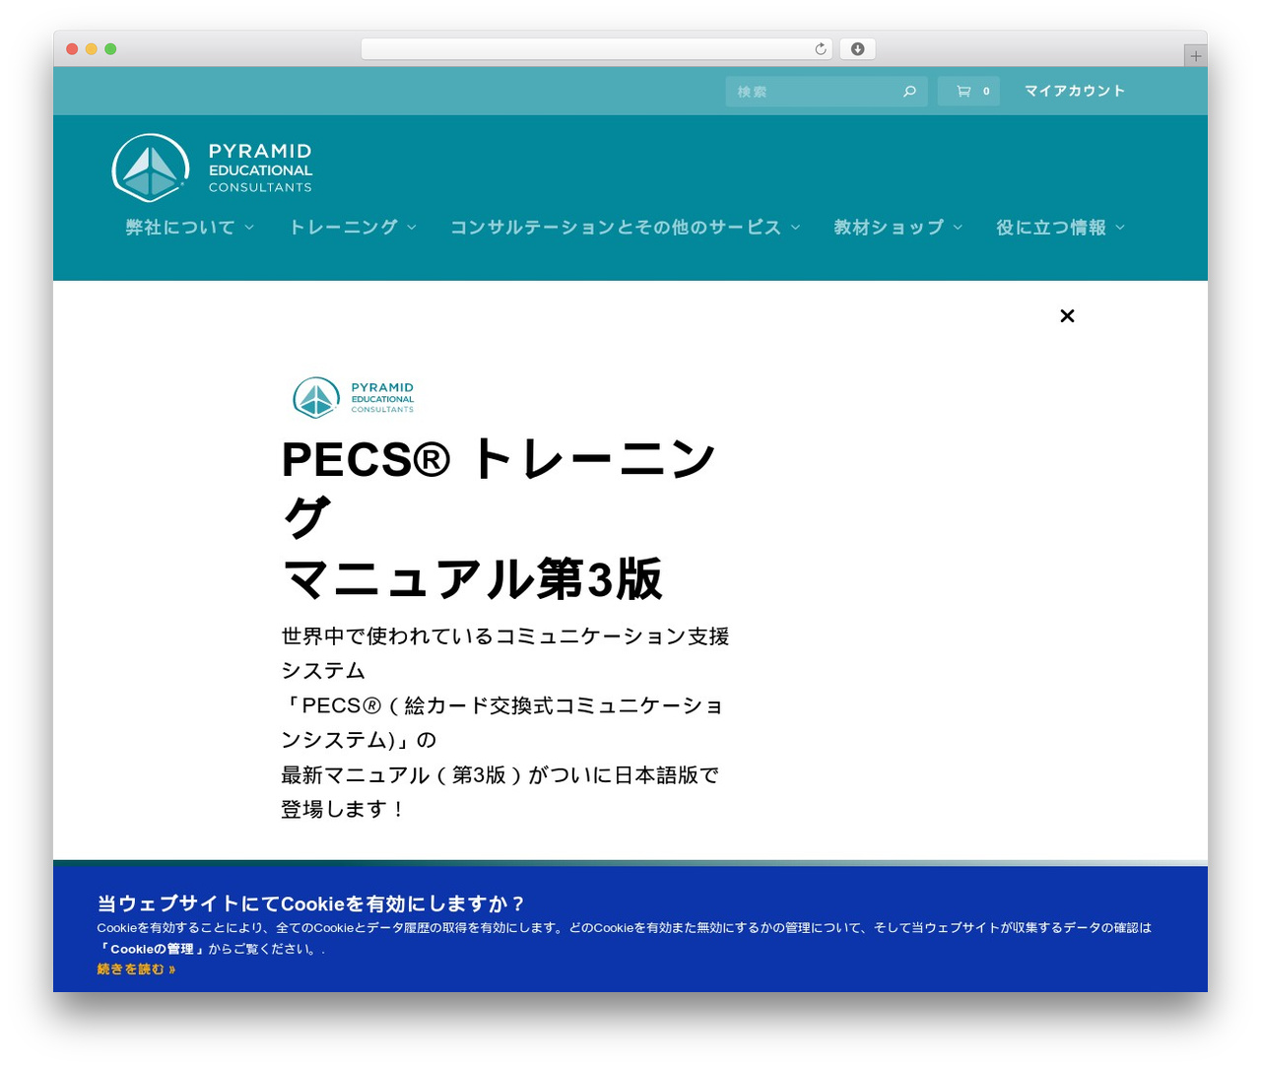Open コンサルテーションとその他のサービス dropdown
1261x1068 pixels.
[x=625, y=228]
